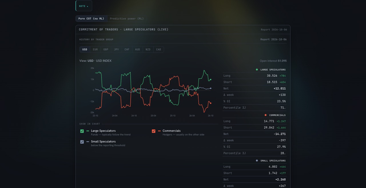366x188 pixels.
Task: Click the COMMERCIALS table heading
Action: click(277, 115)
